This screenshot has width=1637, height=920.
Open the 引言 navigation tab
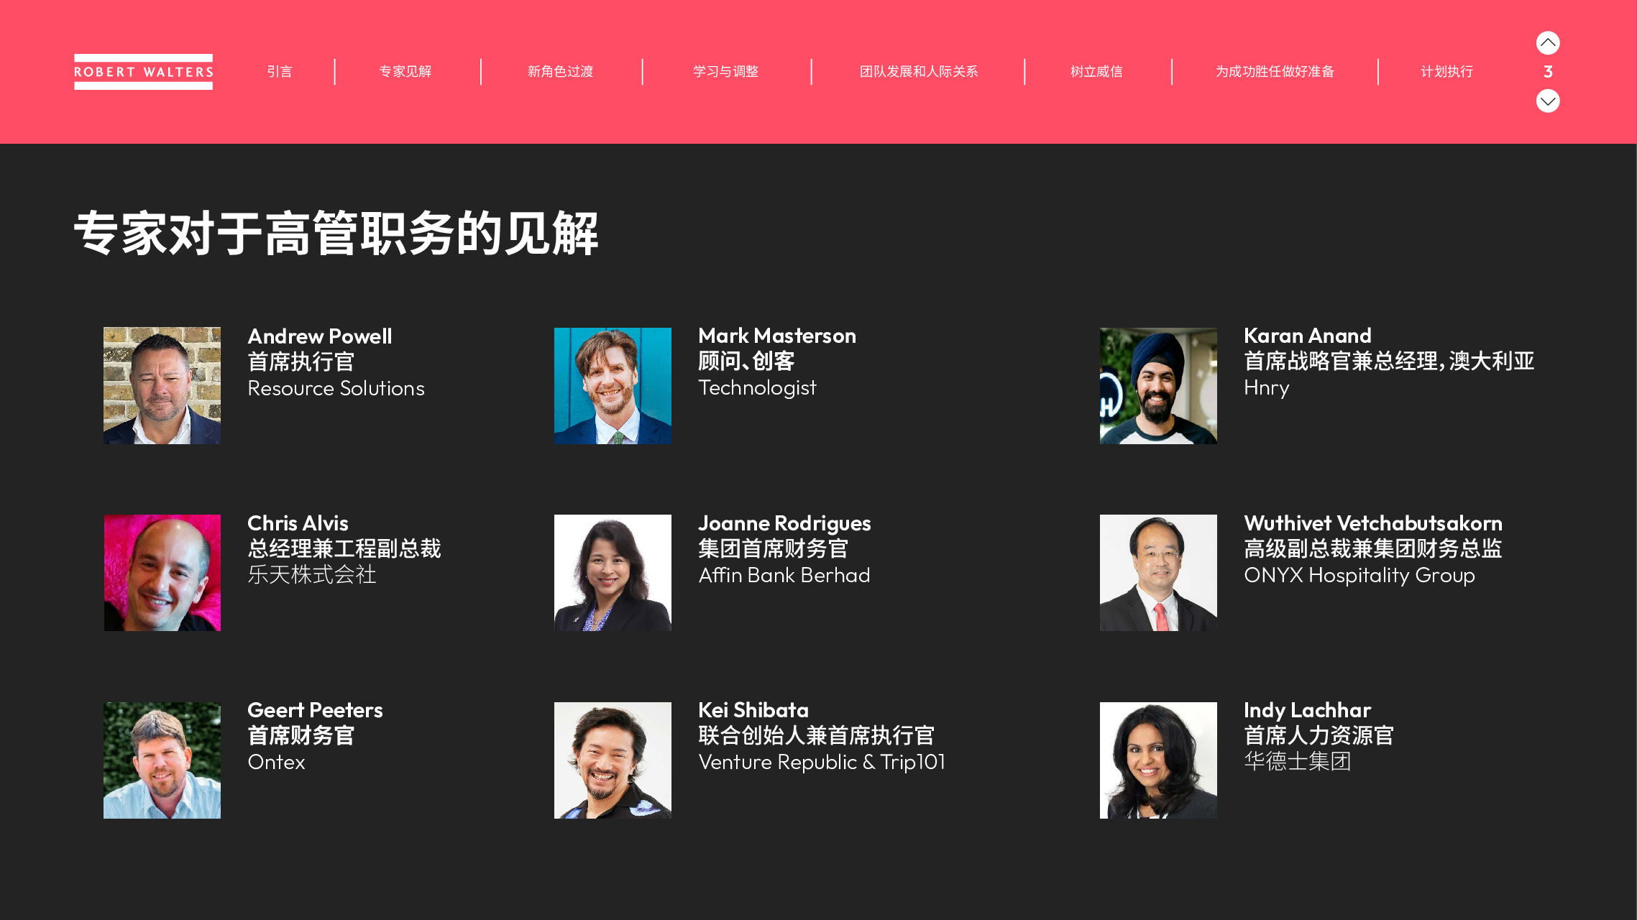point(280,72)
